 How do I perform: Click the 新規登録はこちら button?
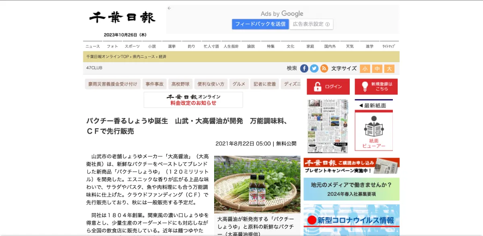(x=376, y=87)
